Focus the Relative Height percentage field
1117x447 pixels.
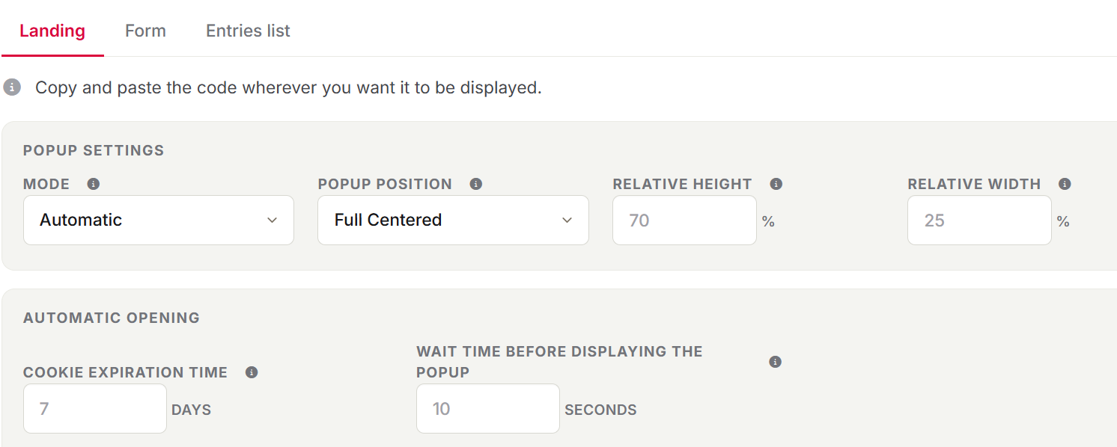pos(684,220)
